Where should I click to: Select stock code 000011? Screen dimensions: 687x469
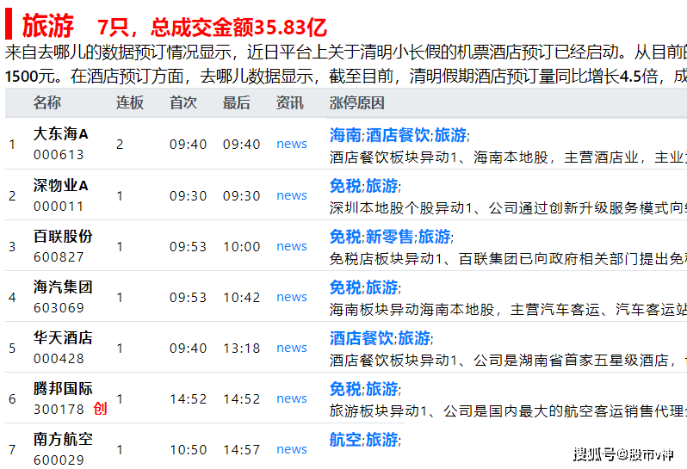(59, 207)
